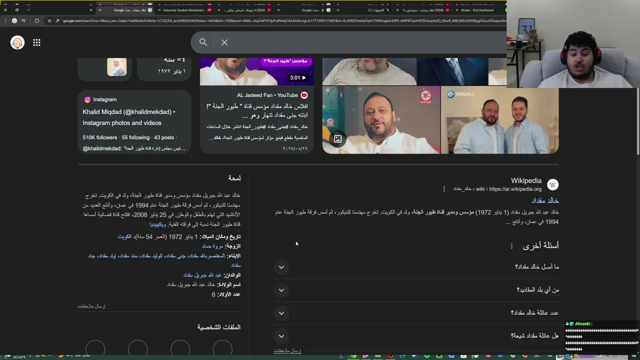Click child link المعتصم بالله مقداد

[205, 255]
